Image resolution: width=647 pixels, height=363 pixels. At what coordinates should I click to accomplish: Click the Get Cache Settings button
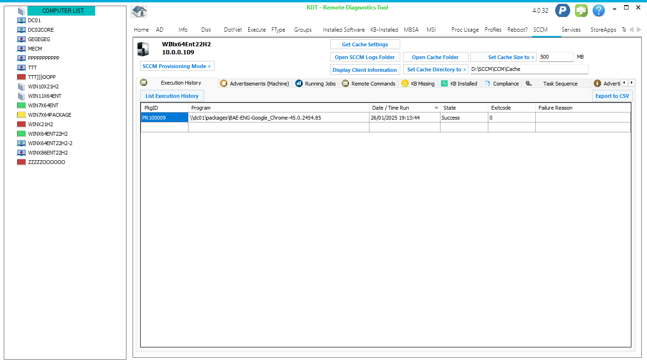(365, 44)
